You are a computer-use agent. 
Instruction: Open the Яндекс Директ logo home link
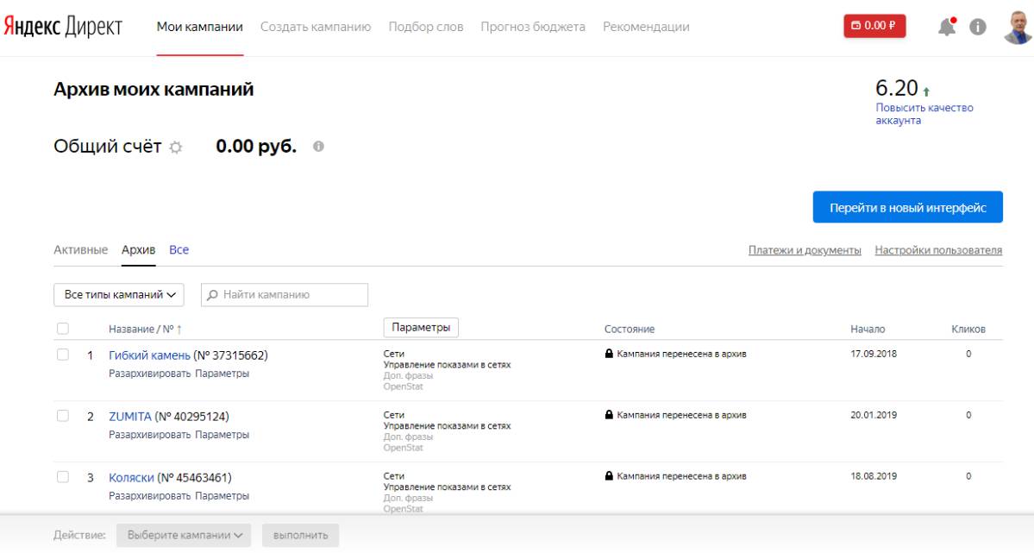coord(63,27)
